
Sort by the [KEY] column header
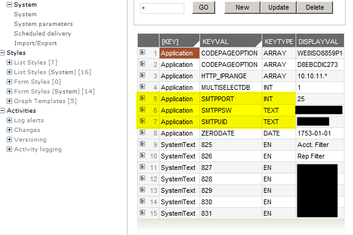click(x=180, y=40)
